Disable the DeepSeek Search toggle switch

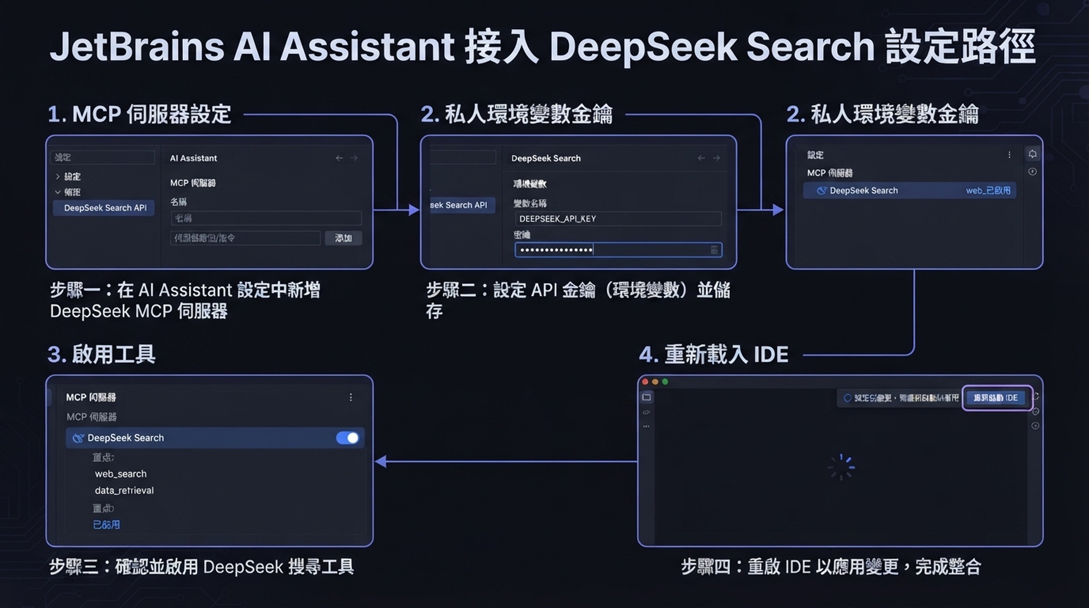(347, 438)
